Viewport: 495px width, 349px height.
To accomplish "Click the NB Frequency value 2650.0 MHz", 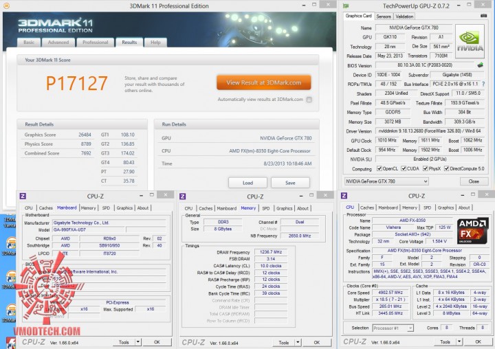I will pyautogui.click(x=299, y=236).
